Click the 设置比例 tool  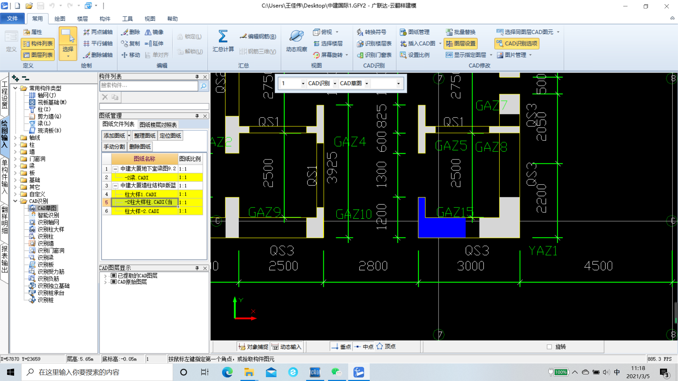click(415, 55)
